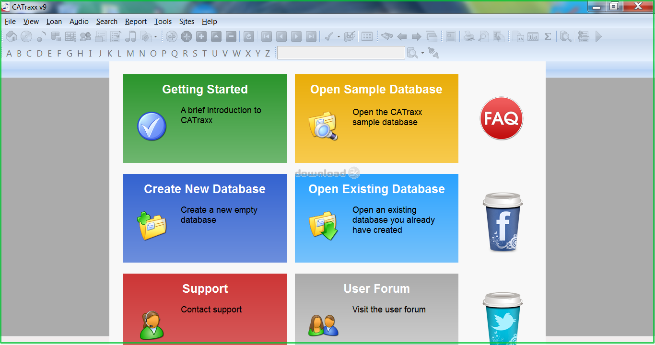Go to the previous record button
The width and height of the screenshot is (655, 345).
click(281, 36)
